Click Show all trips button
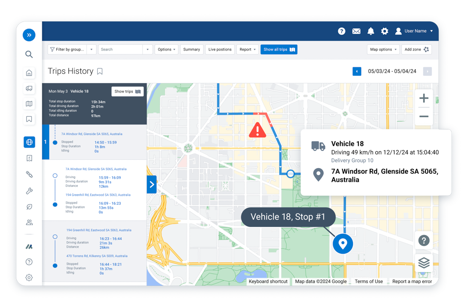 click(x=279, y=50)
